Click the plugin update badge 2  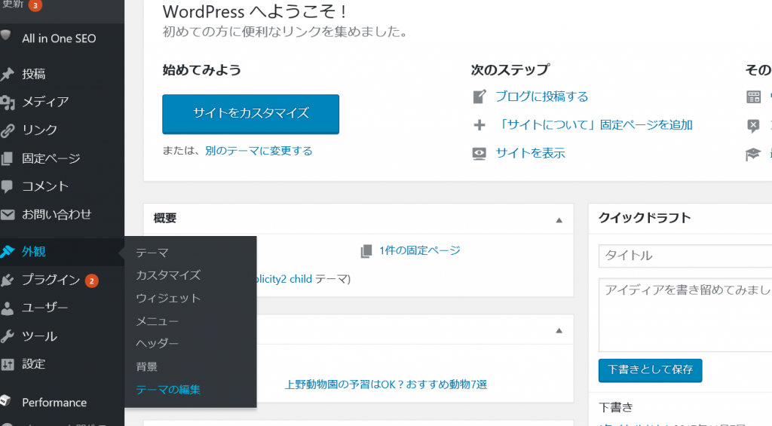pyautogui.click(x=91, y=280)
